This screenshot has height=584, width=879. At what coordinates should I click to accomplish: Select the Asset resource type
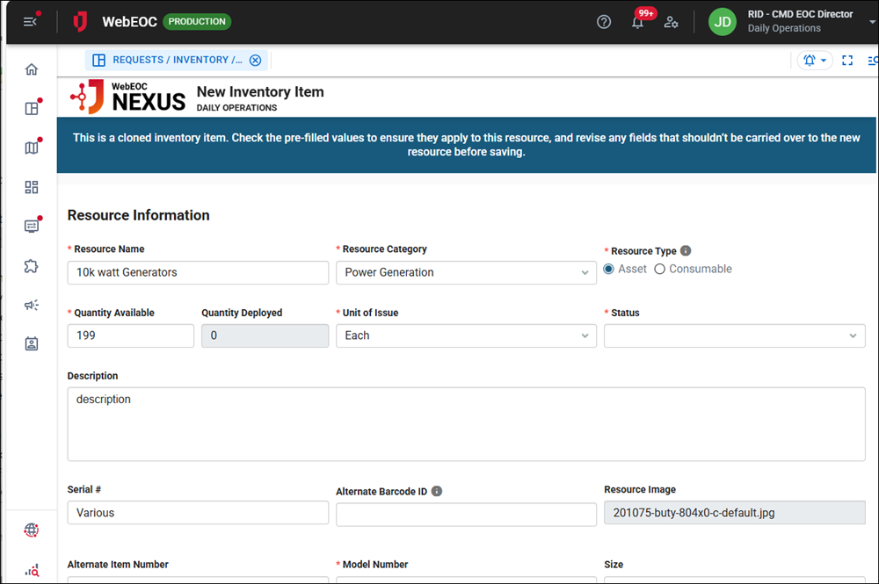coord(609,270)
